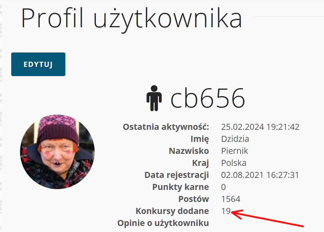This screenshot has height=232, width=324.
Task: Click the Kraj value Polska
Action: [234, 163]
